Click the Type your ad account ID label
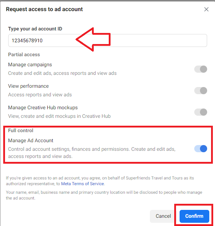The width and height of the screenshot is (215, 226). [35, 29]
